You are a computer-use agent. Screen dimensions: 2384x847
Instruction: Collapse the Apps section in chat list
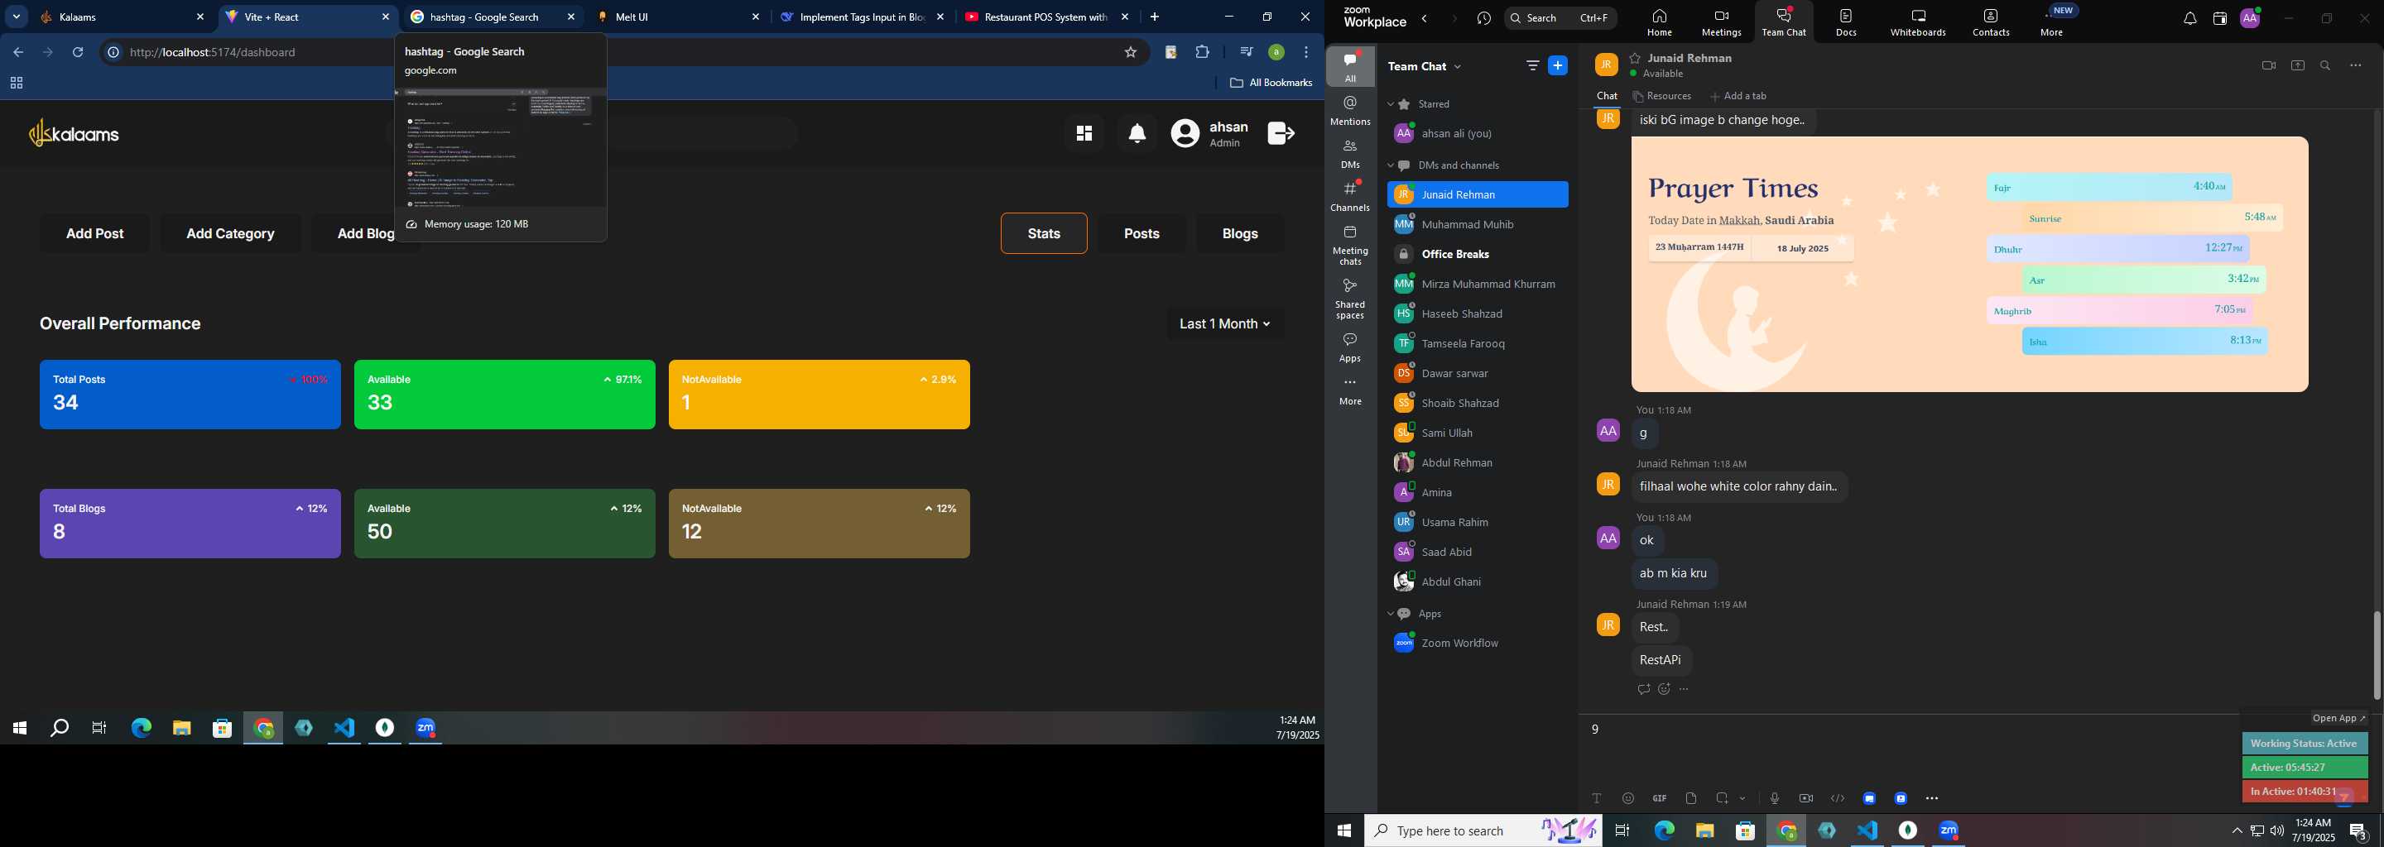point(1390,614)
